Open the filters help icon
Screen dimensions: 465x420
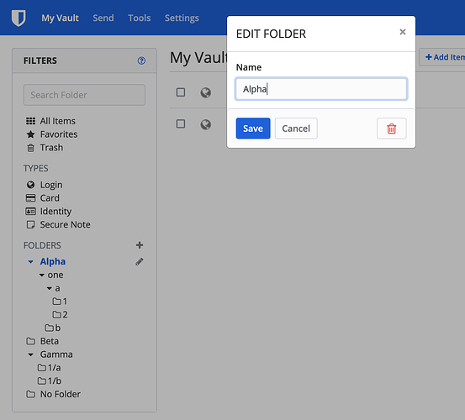tap(141, 60)
